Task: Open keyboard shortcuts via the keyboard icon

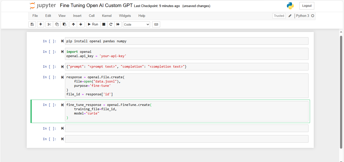Action: pyautogui.click(x=156, y=24)
